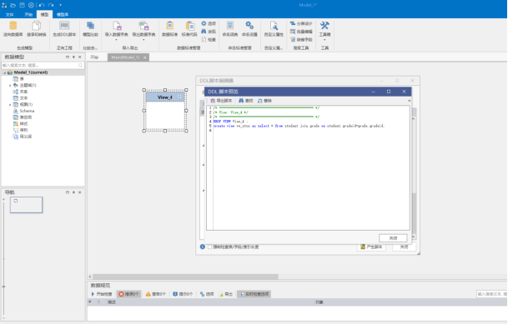508x324 pixels.
Task: Open the quick access toolbar customize arrow
Action: [61, 5]
